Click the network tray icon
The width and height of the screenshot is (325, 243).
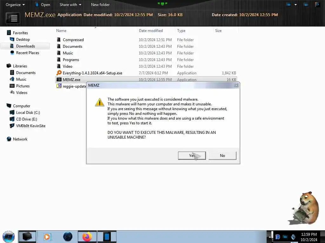tap(285, 237)
